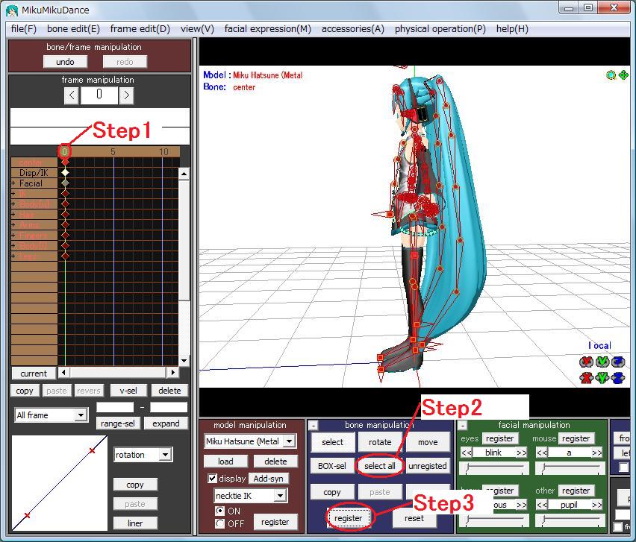Click the mouse 'a' slider
The height and width of the screenshot is (542, 636).
pyautogui.click(x=570, y=468)
